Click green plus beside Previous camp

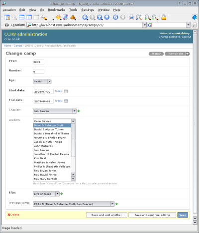(116, 204)
